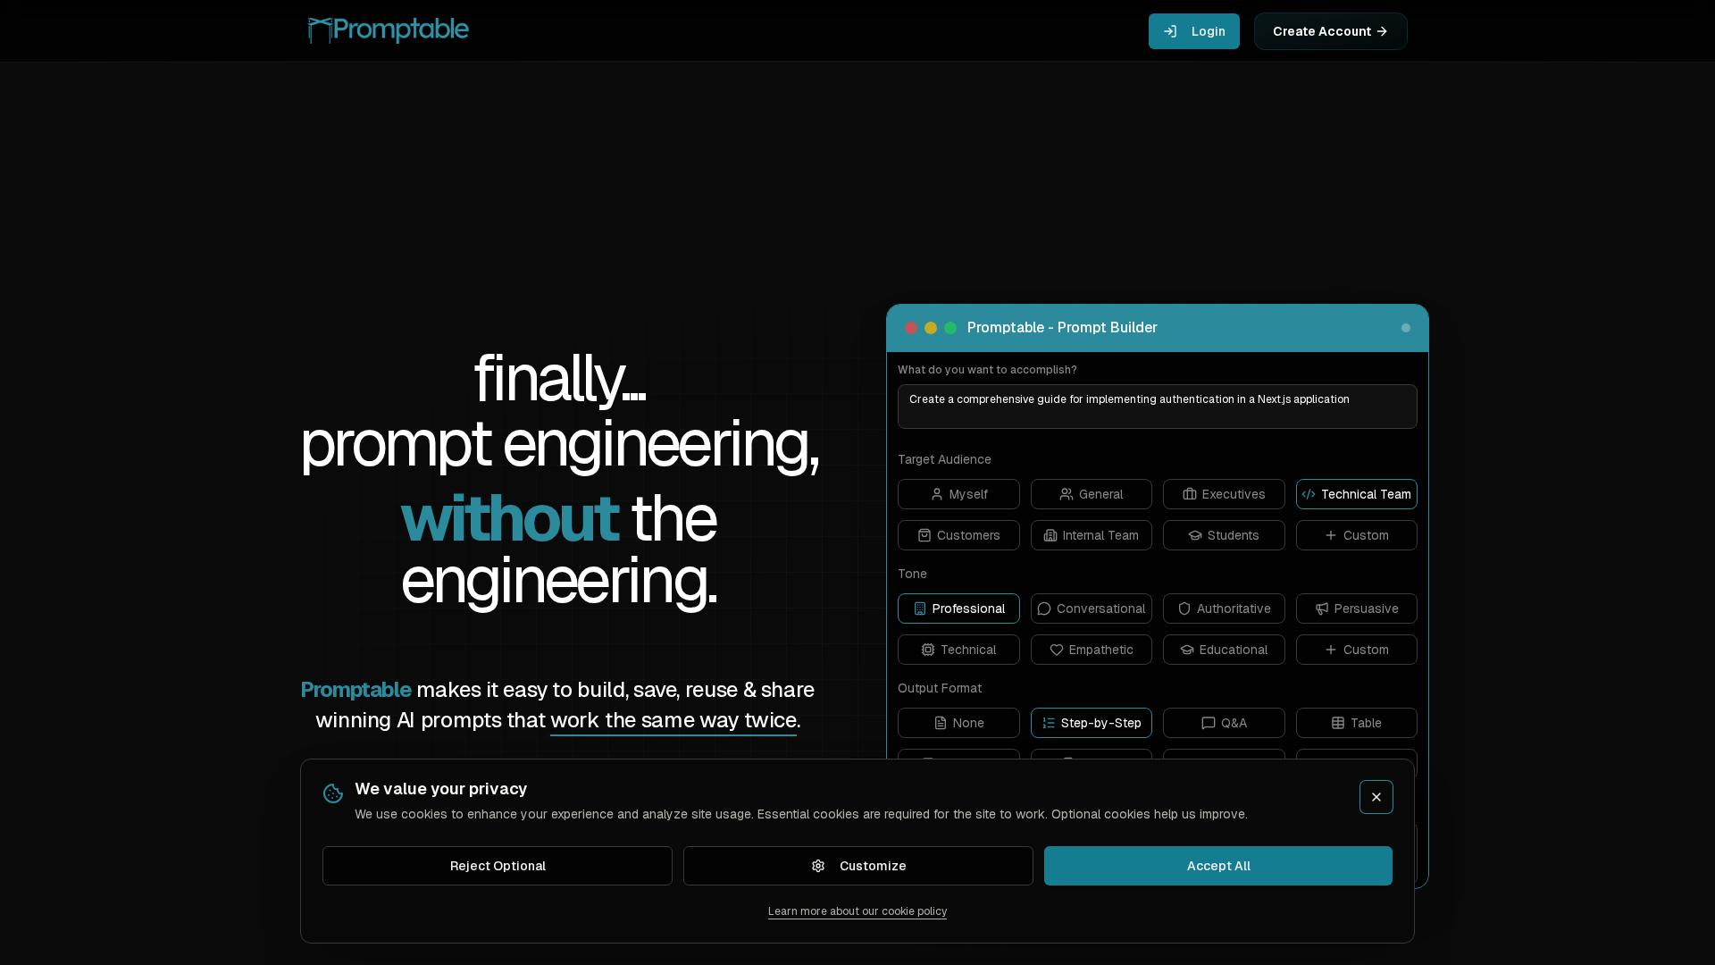
Task: Open Customize cookie settings
Action: (857, 866)
